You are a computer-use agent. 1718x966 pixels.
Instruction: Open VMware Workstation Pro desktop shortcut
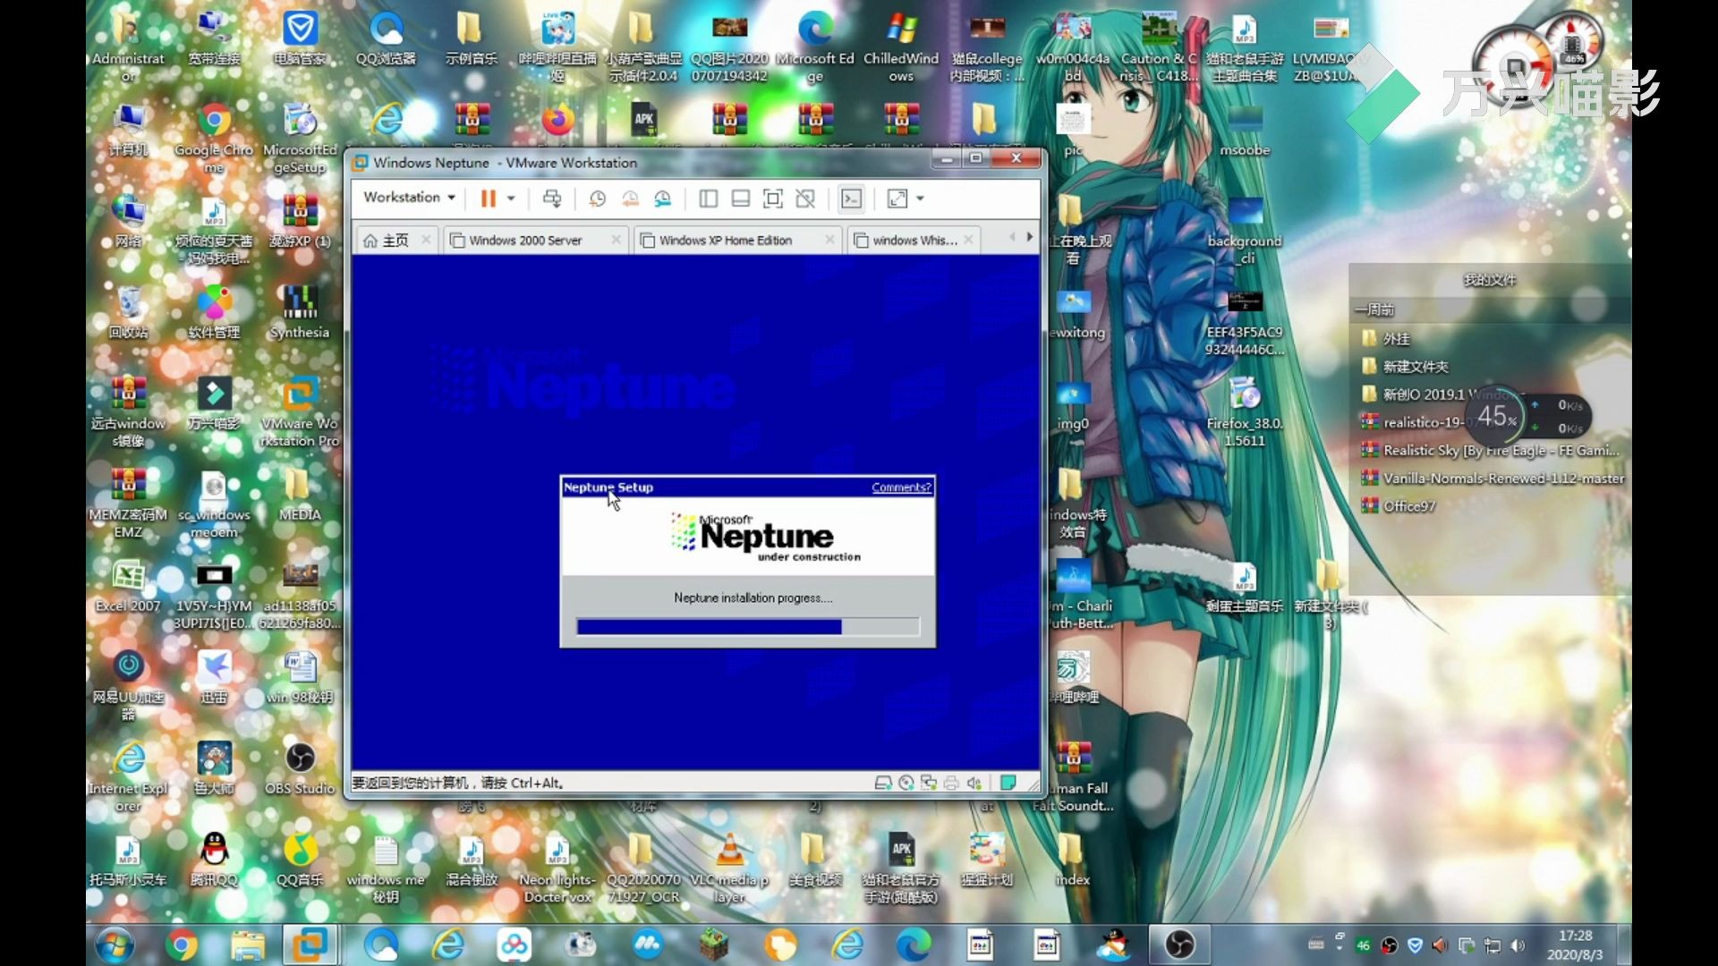(x=300, y=411)
